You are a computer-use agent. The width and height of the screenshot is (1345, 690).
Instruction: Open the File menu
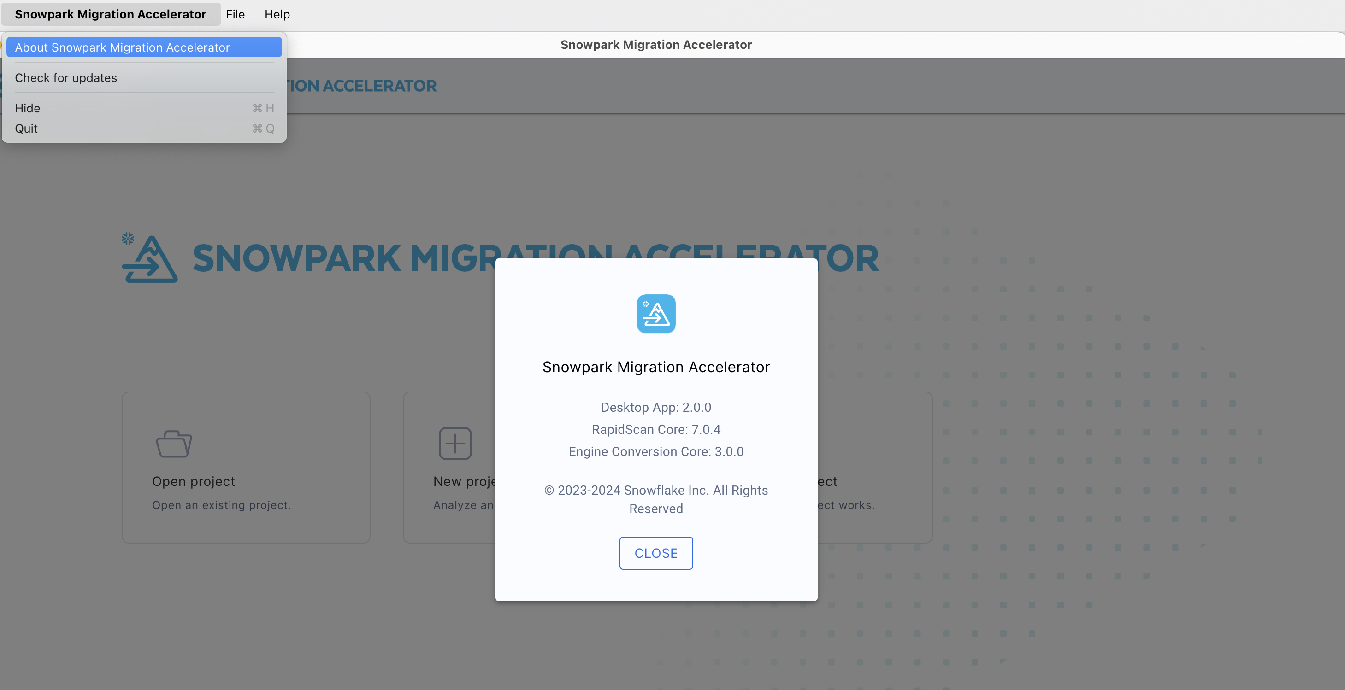(235, 14)
